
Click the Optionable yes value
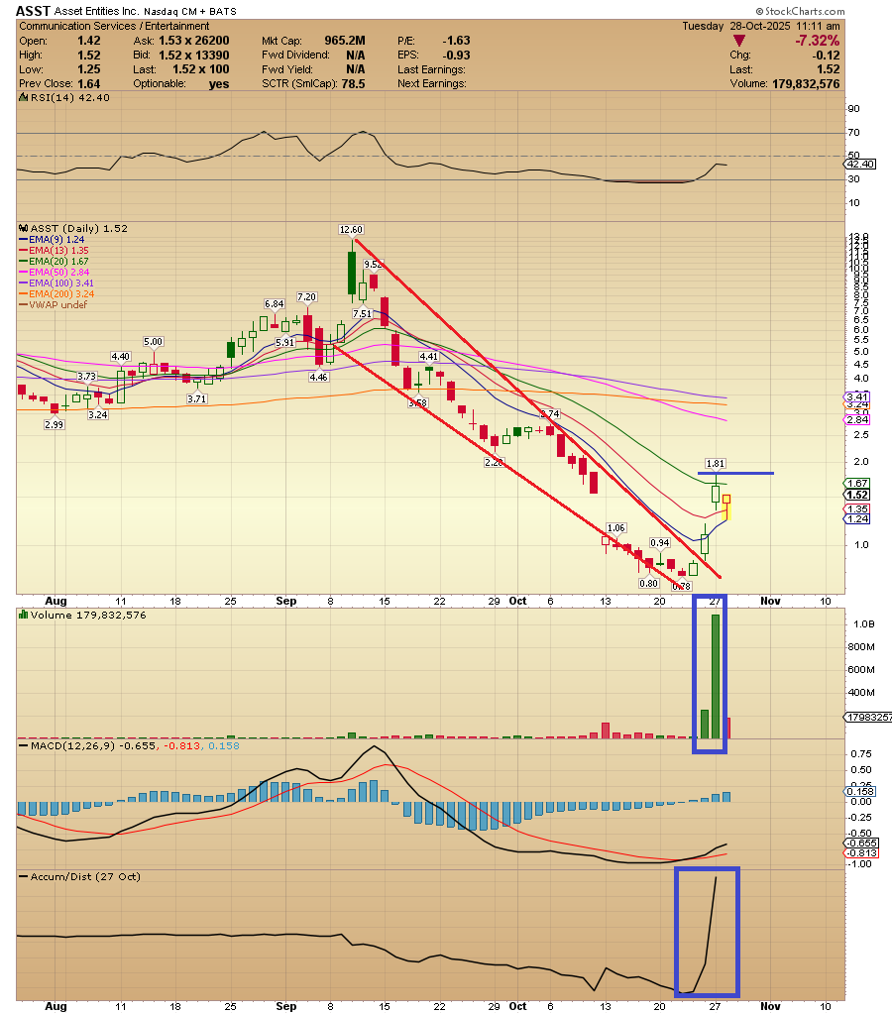(x=219, y=83)
